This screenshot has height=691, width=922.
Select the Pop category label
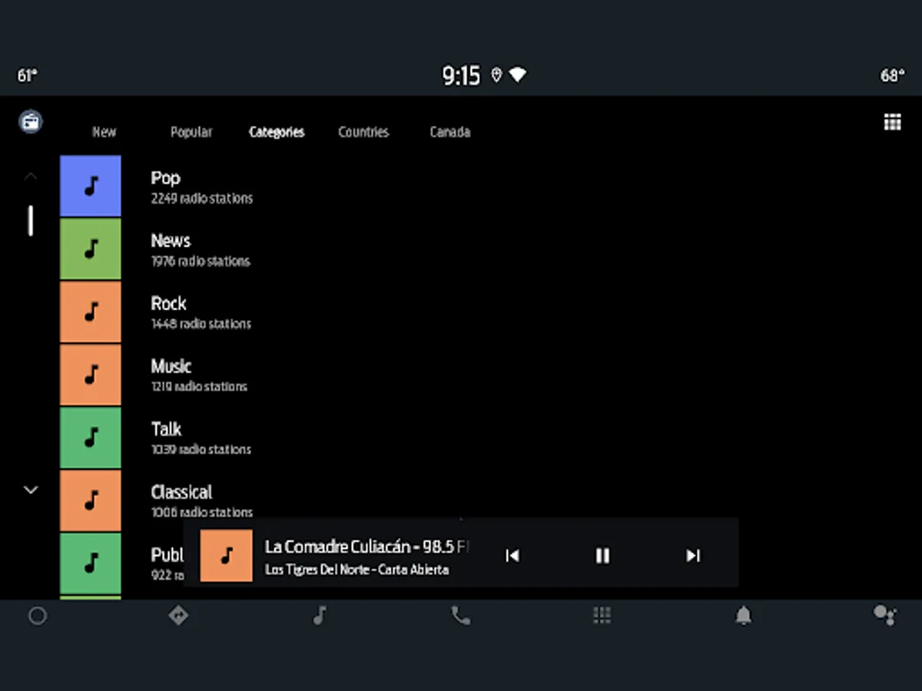[165, 178]
